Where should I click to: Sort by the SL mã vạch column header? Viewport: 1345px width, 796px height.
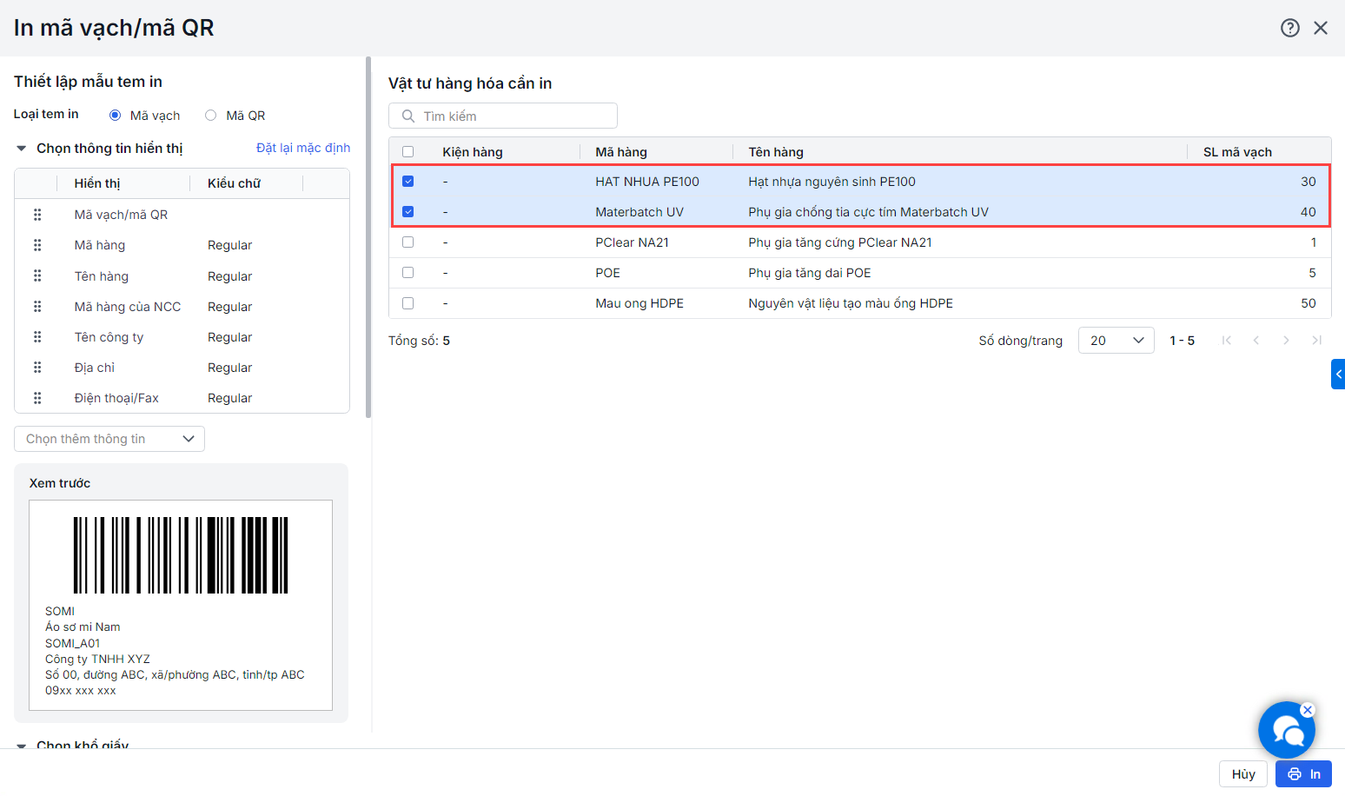coord(1237,152)
